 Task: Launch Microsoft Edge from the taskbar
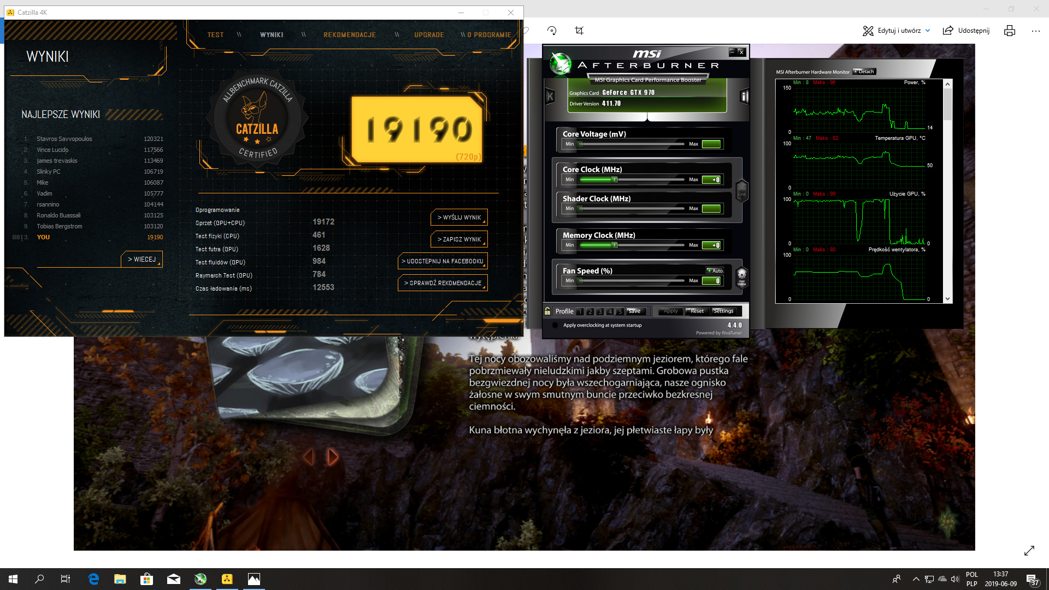click(x=93, y=579)
